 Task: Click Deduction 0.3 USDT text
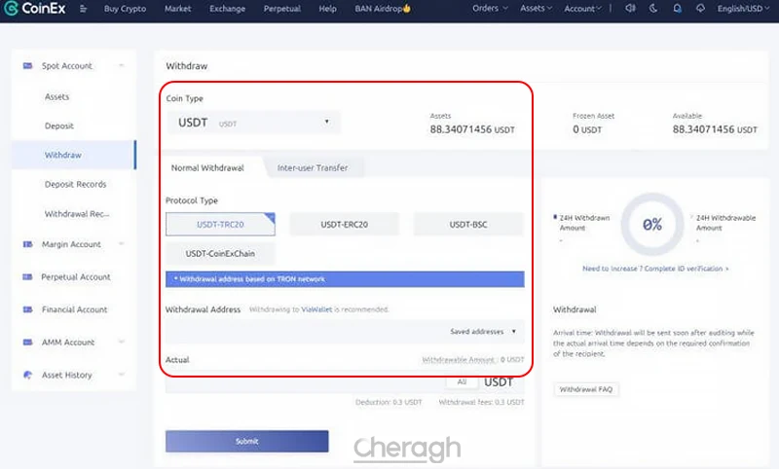[x=389, y=402]
